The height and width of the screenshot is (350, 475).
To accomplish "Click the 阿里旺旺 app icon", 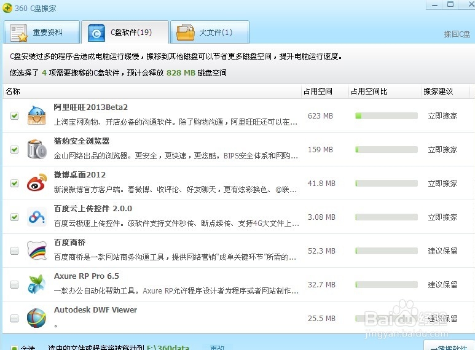I will [x=37, y=115].
